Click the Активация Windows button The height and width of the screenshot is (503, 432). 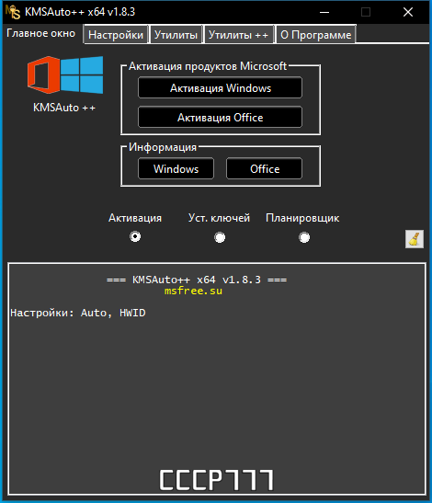coord(220,87)
